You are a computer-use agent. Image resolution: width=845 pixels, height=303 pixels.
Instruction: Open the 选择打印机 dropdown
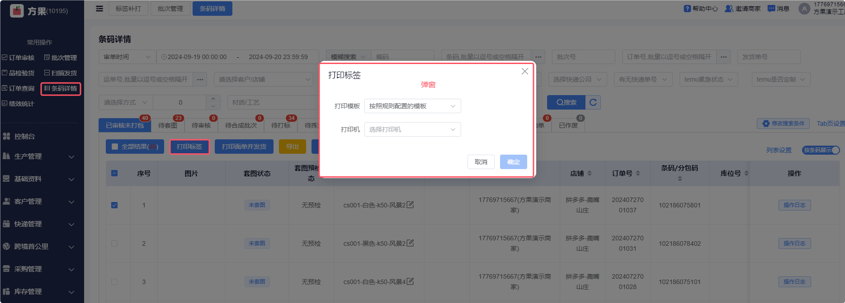[412, 129]
